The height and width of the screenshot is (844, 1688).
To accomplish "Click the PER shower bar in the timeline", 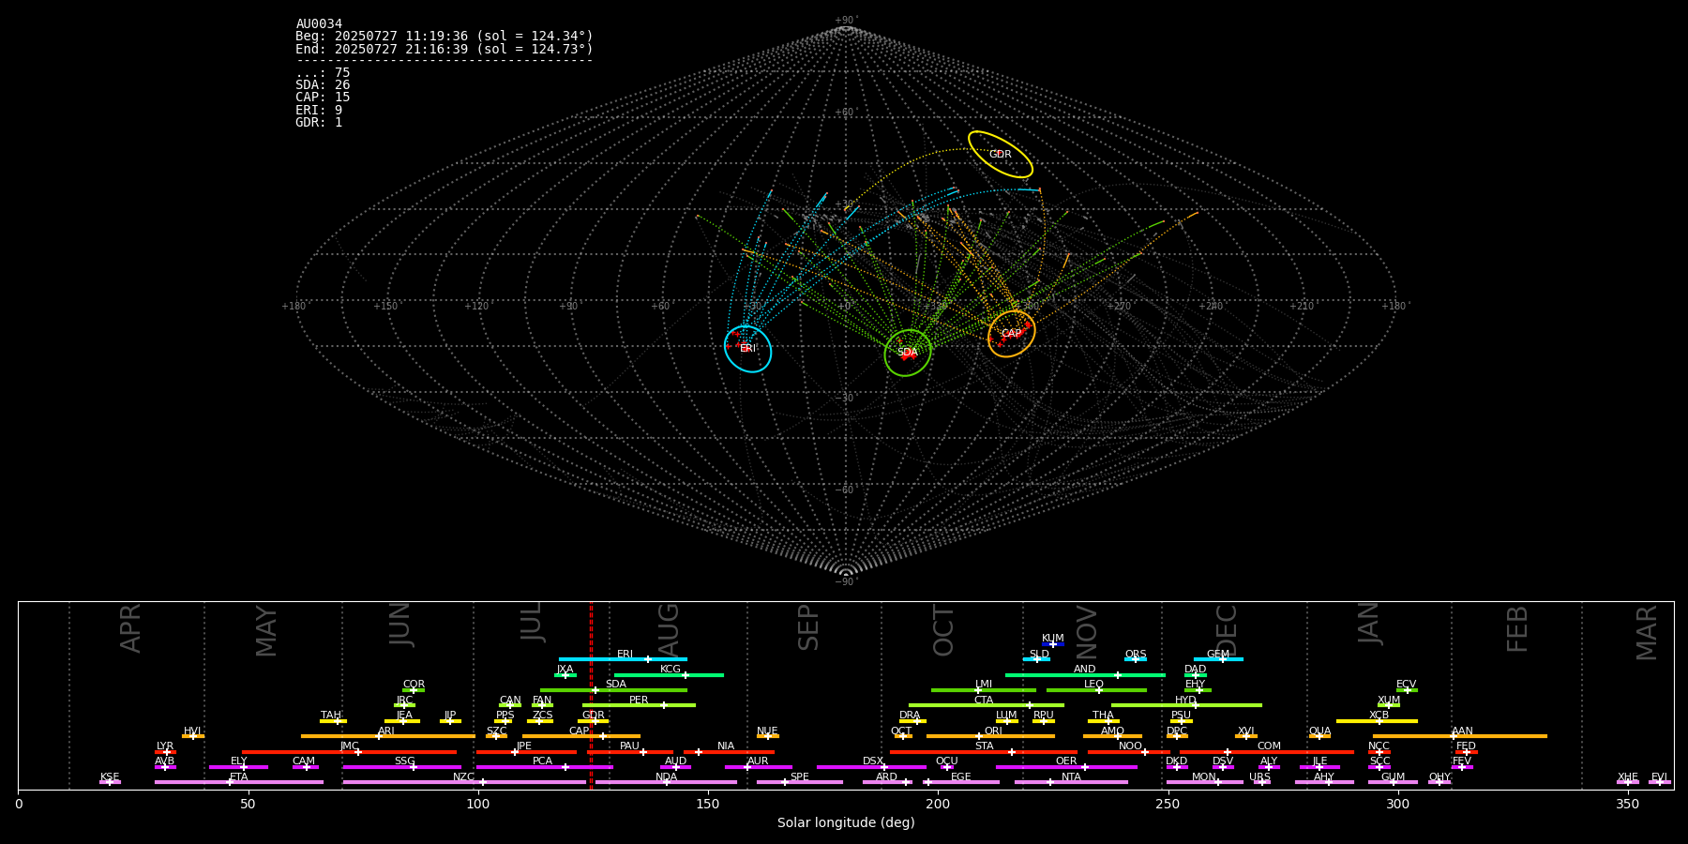I will [x=639, y=705].
